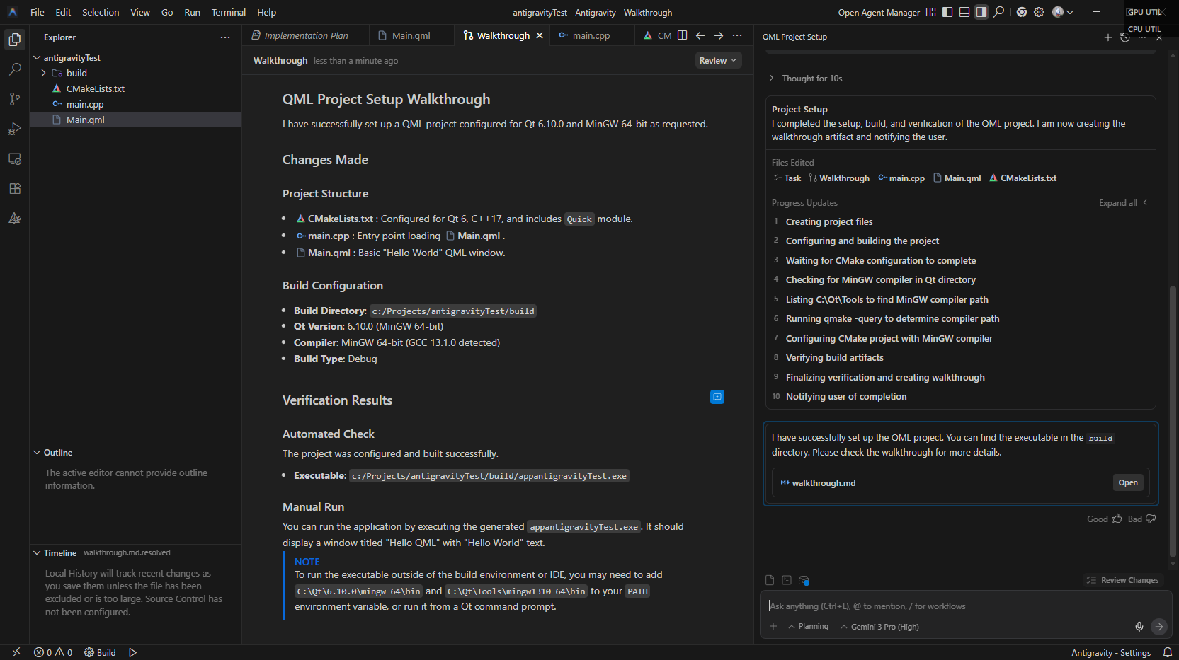Image resolution: width=1179 pixels, height=660 pixels.
Task: Click the comment icon beside Verification Results
Action: (x=717, y=397)
